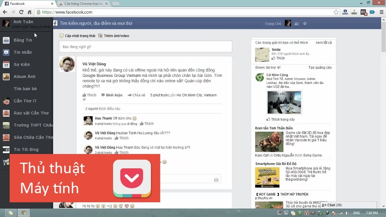Click the Cốc Cốc sponsored photo thumbnail
This screenshot has width=386, height=217.
(284, 102)
